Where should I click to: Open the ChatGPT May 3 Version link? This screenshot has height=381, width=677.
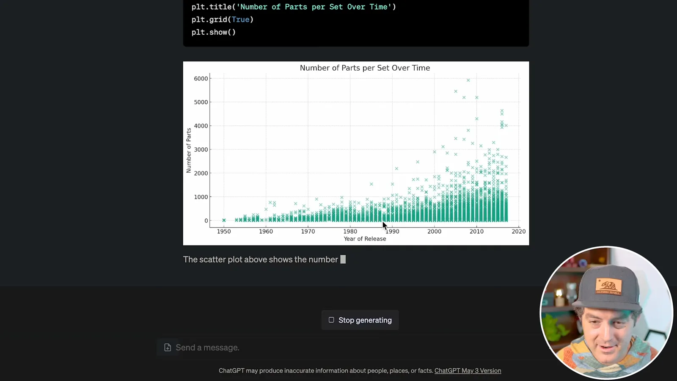click(468, 370)
